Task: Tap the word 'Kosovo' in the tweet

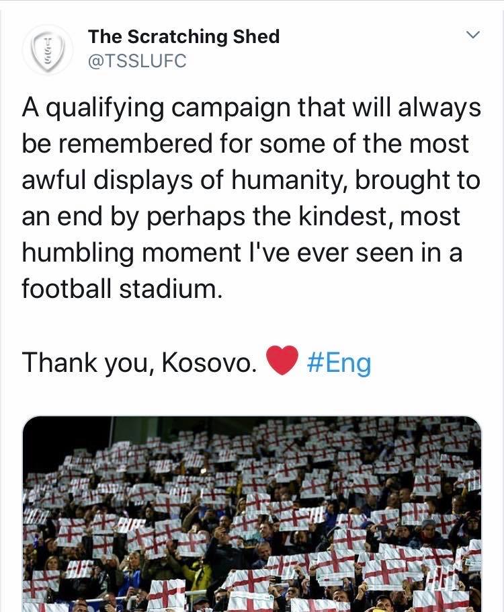Action: [209, 363]
